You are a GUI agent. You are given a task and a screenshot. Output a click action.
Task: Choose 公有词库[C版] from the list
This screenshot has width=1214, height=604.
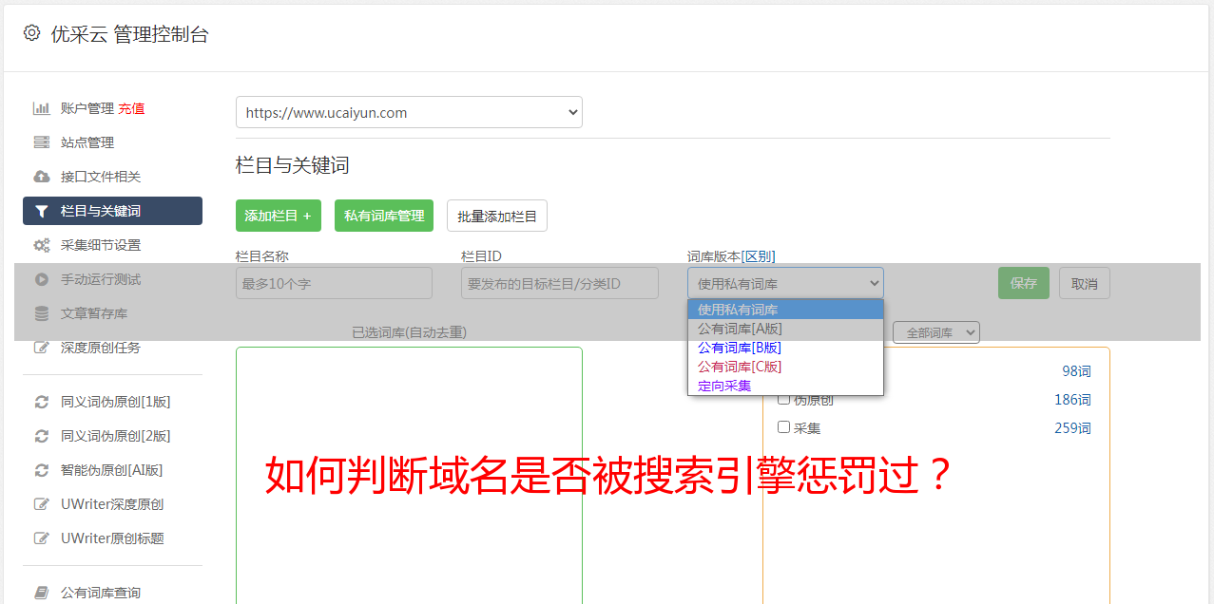(x=785, y=367)
